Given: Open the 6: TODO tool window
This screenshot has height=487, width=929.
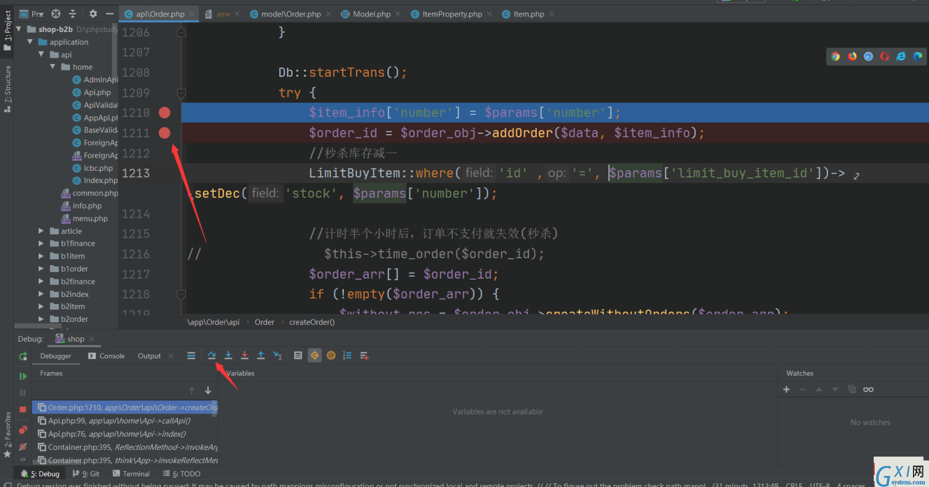Looking at the screenshot, I should tap(181, 474).
